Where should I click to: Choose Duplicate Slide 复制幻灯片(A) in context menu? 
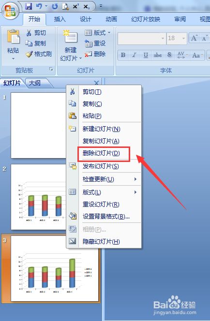tap(104, 141)
